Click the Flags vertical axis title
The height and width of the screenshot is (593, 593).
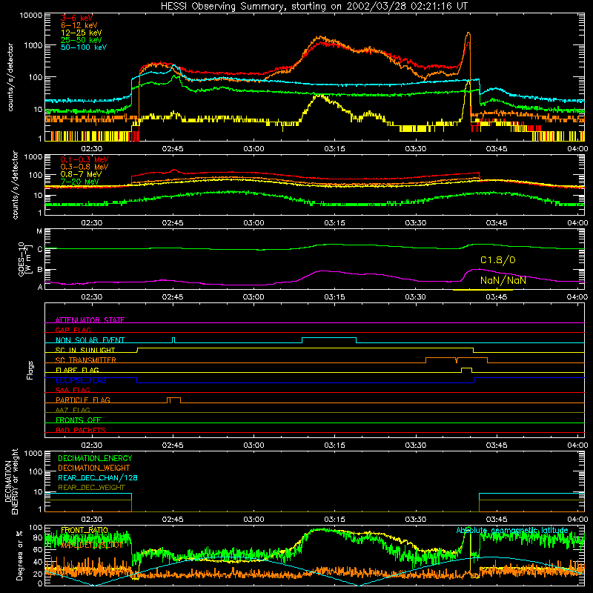(30, 370)
